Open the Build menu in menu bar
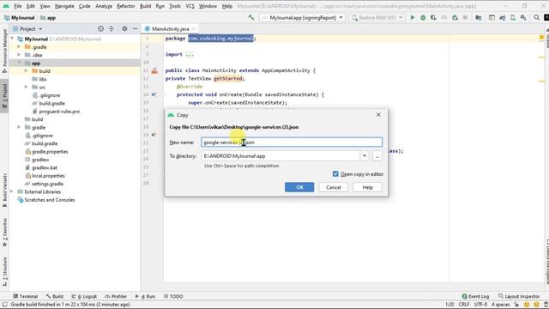The image size is (549, 309). 145,6
